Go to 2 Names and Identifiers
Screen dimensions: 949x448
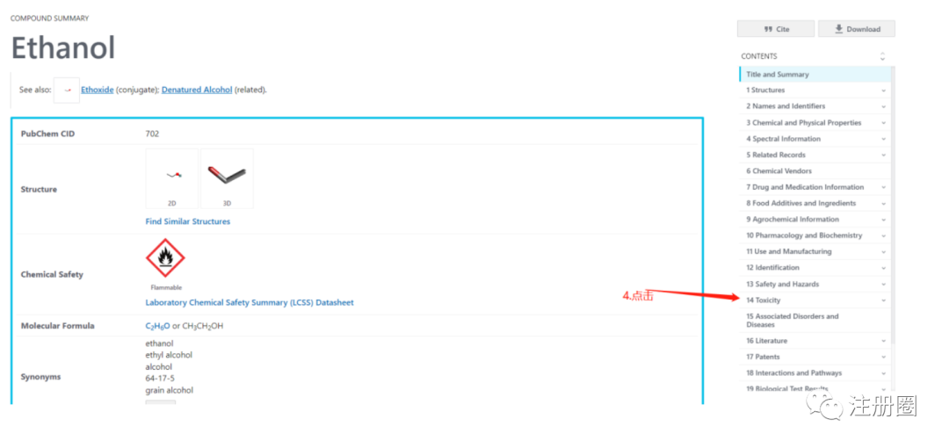click(x=785, y=106)
